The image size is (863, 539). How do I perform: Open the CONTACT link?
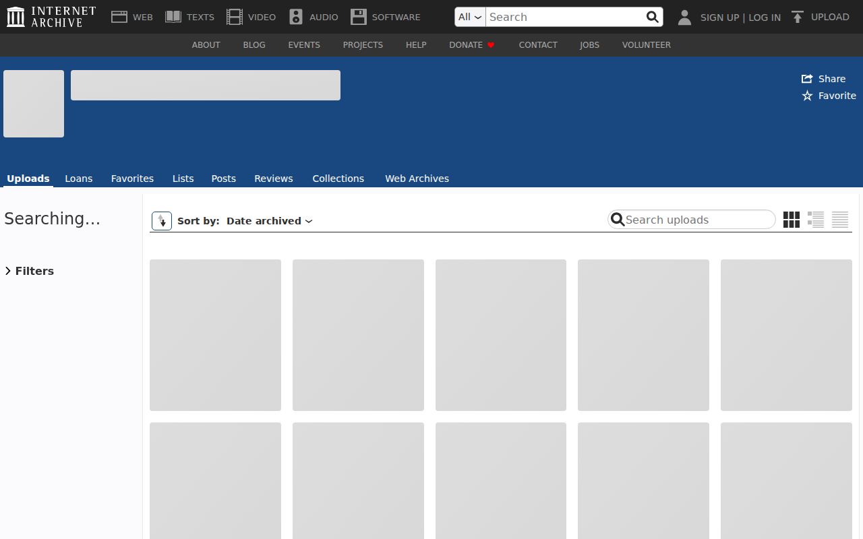coord(538,45)
